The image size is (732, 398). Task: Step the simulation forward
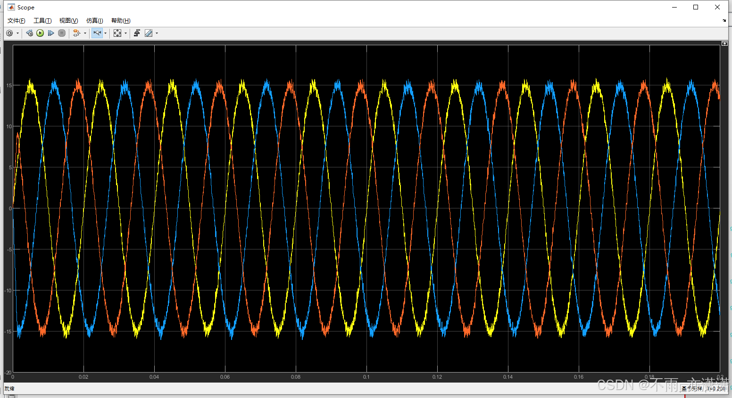pyautogui.click(x=51, y=33)
